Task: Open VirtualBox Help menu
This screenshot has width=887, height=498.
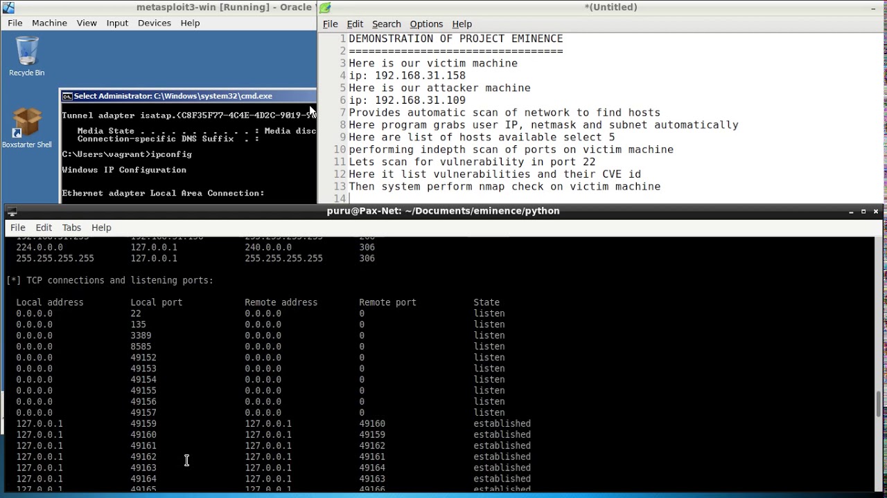Action: 190,23
